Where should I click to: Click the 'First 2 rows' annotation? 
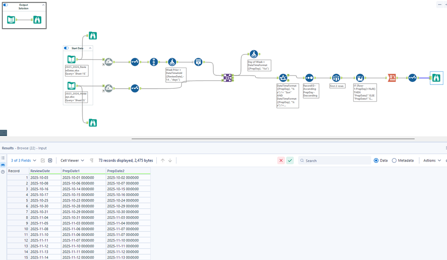(337, 86)
